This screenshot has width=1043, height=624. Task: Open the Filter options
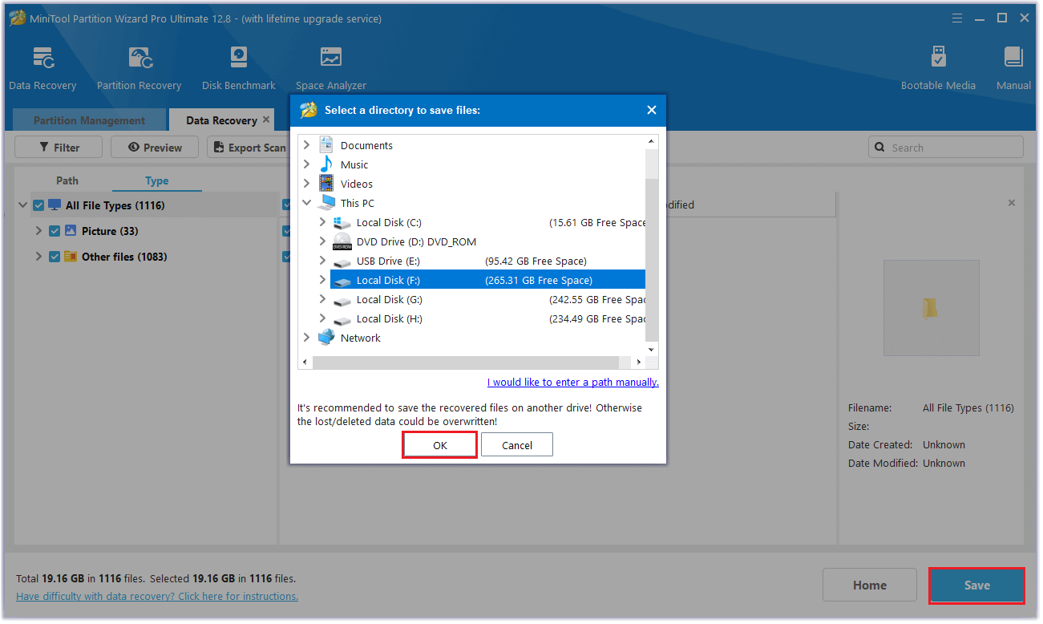coord(58,147)
